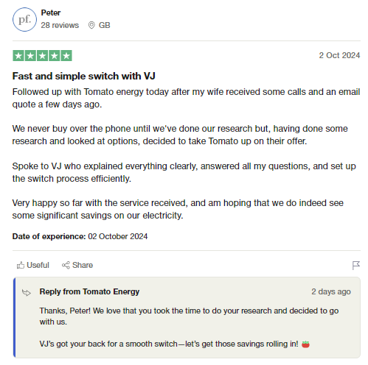The height and width of the screenshot is (365, 368).
Task: Open review dated 2 Oct 2024
Action: coord(339,55)
